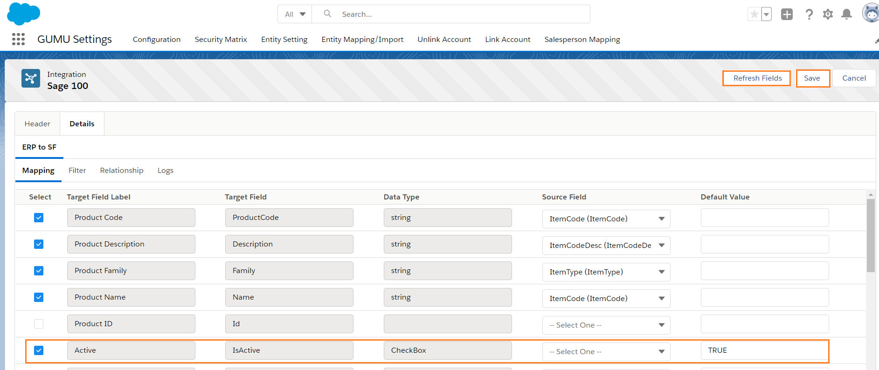The width and height of the screenshot is (879, 370).
Task: Open Source Field dropdown for Product Name
Action: click(606, 299)
